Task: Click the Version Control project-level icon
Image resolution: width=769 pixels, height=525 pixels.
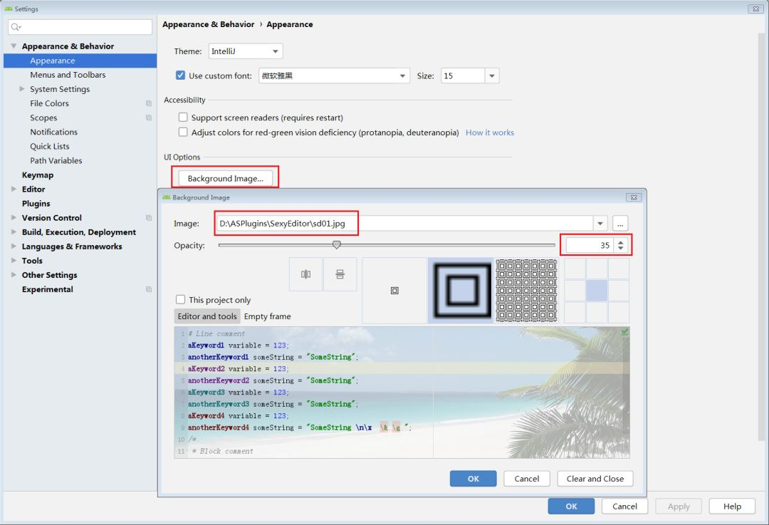Action: pyautogui.click(x=149, y=218)
